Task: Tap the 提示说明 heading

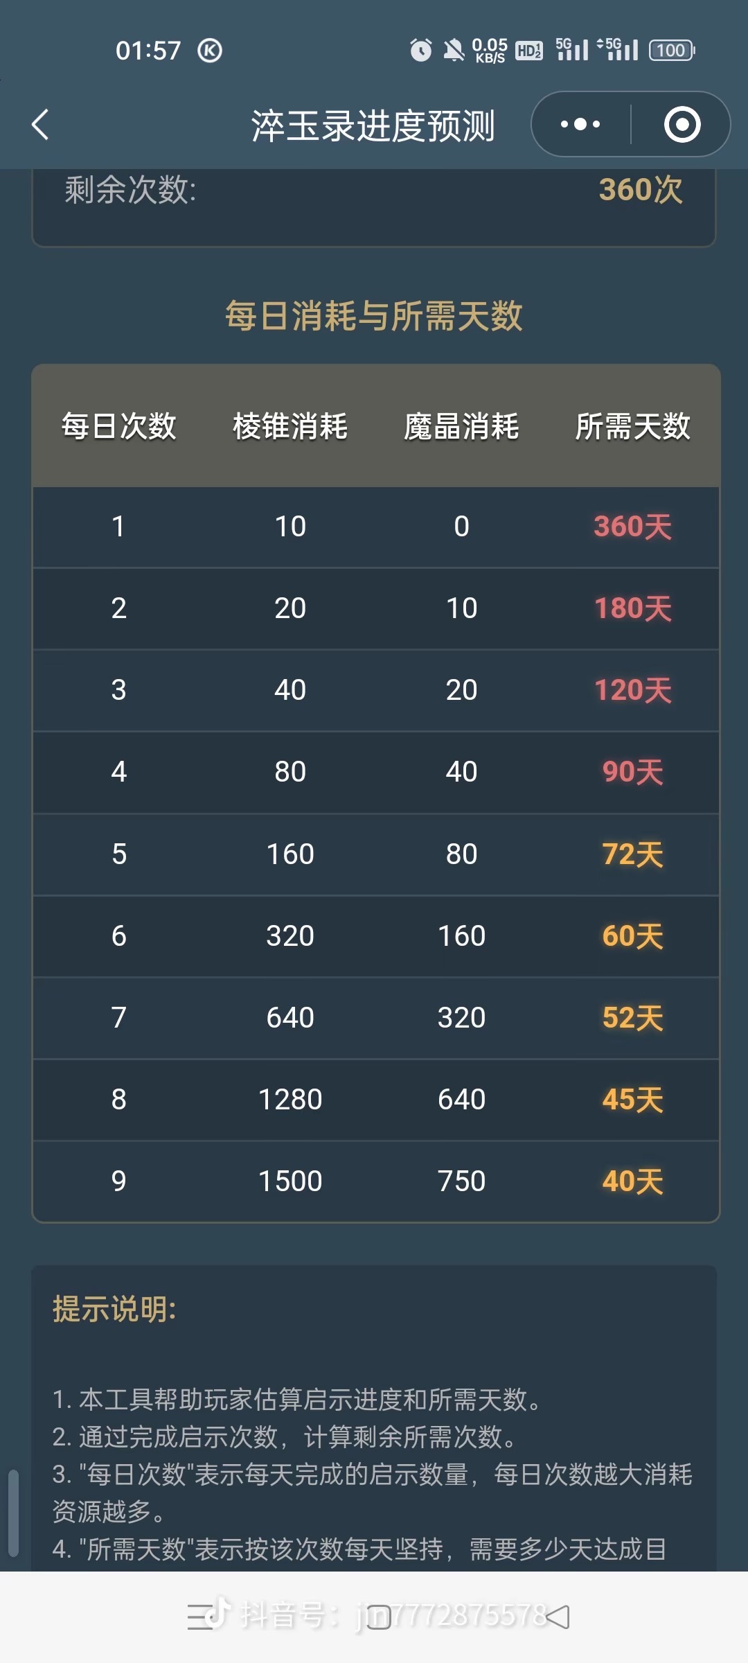Action: point(114,1309)
